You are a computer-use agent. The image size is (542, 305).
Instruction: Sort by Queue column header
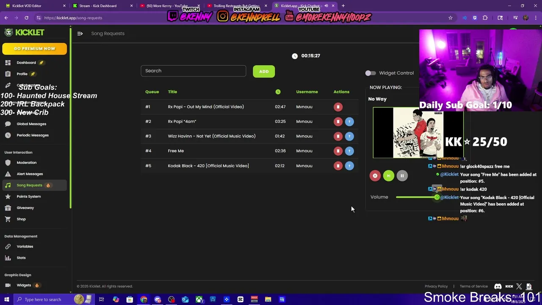click(152, 92)
